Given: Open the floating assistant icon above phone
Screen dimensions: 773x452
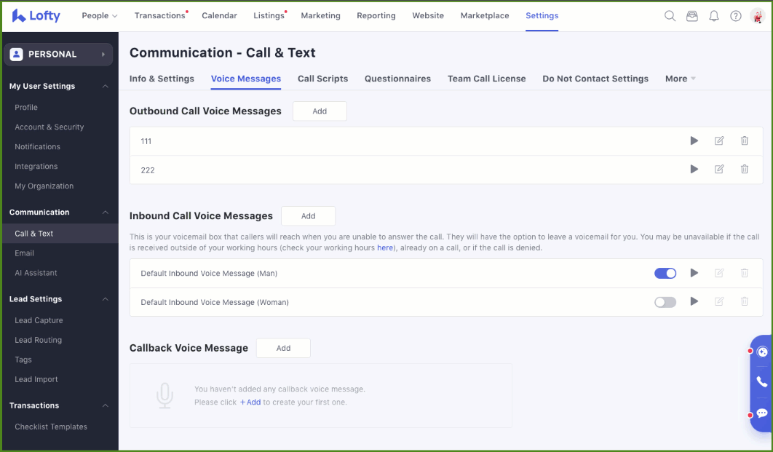Looking at the screenshot, I should [762, 352].
